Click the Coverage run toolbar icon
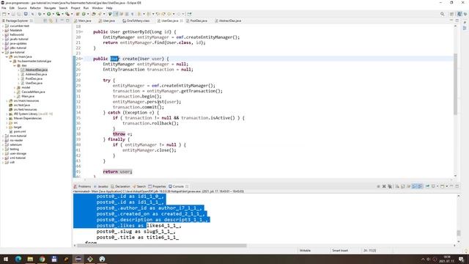 point(58,14)
